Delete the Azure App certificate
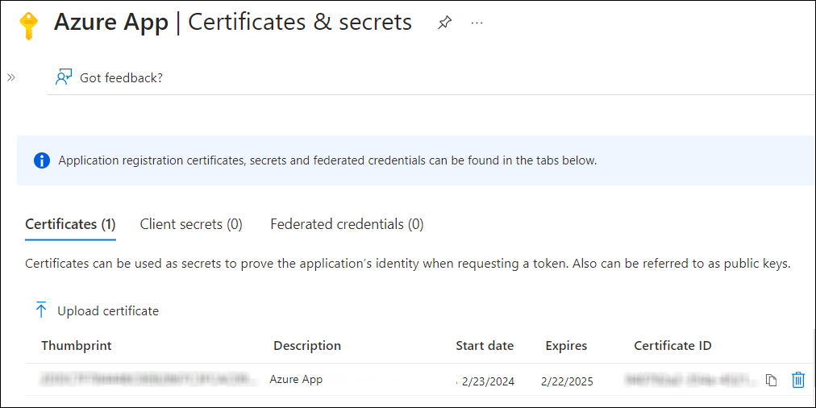The width and height of the screenshot is (816, 408). point(798,380)
